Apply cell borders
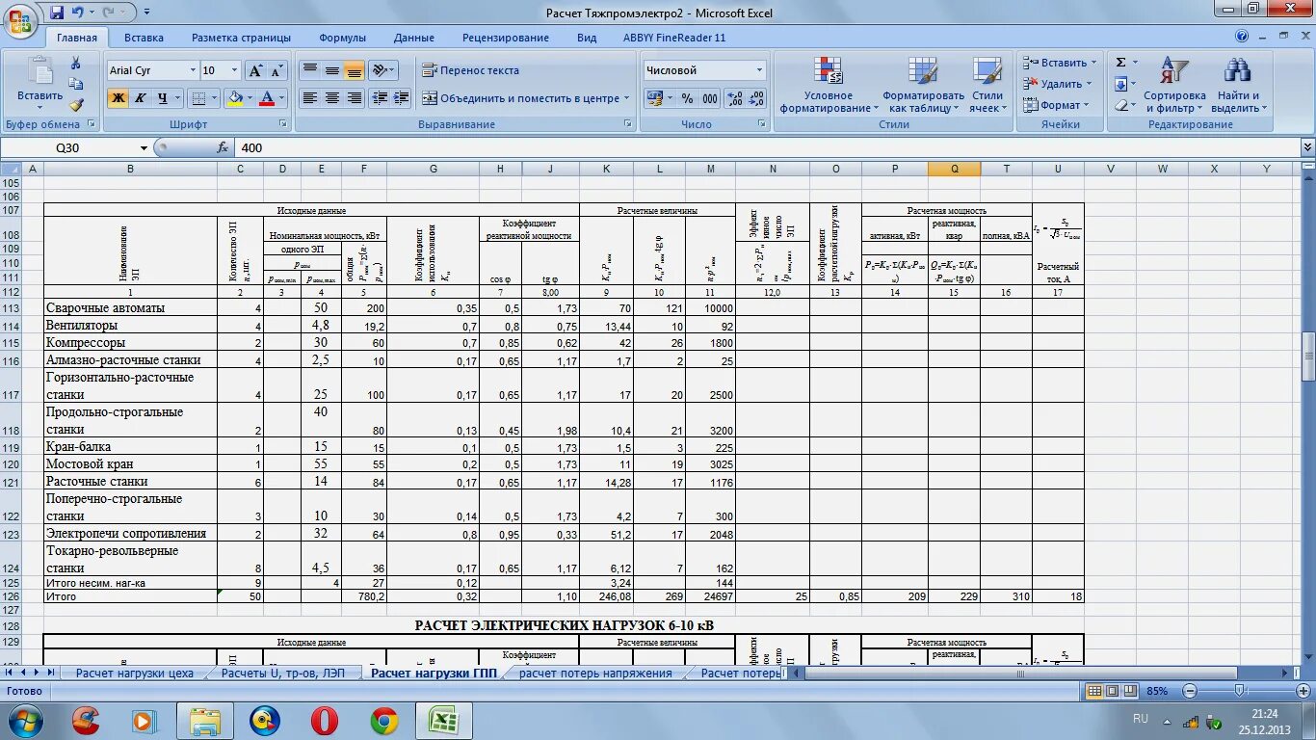This screenshot has height=740, width=1316. pyautogui.click(x=197, y=98)
